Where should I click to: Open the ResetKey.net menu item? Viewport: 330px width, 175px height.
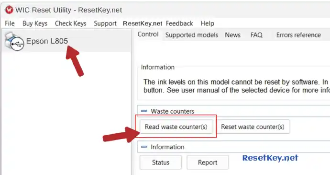coord(143,23)
